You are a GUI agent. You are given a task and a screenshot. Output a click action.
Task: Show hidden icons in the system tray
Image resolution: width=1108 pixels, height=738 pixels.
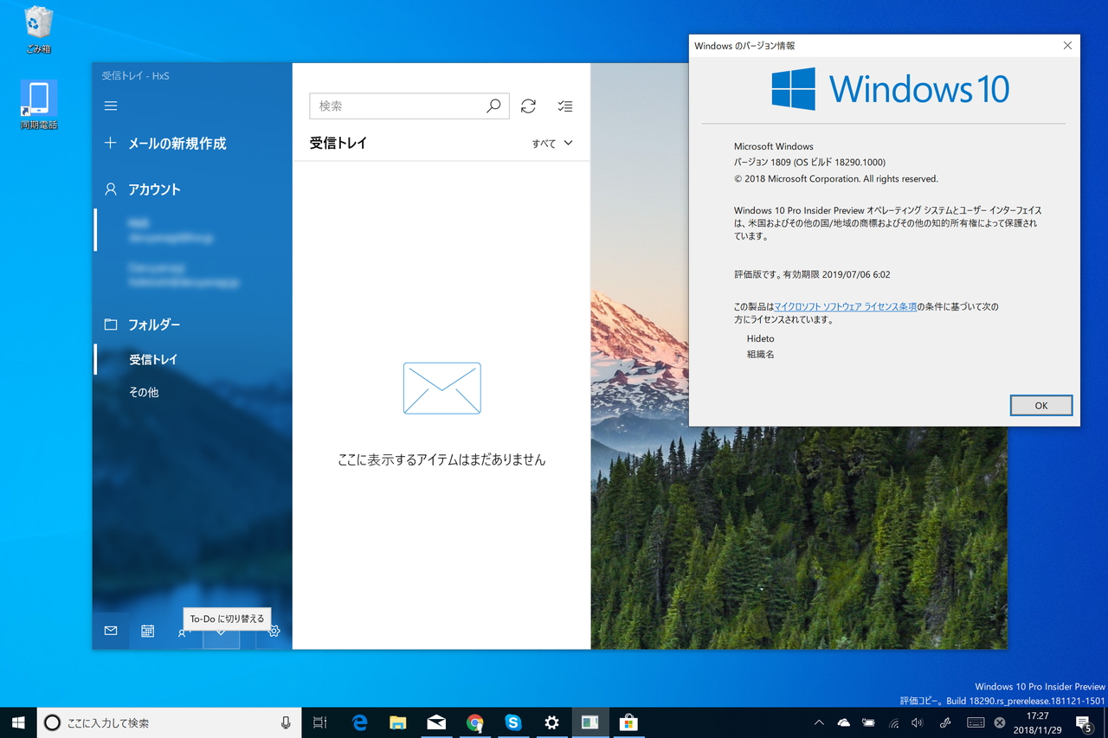pos(817,722)
